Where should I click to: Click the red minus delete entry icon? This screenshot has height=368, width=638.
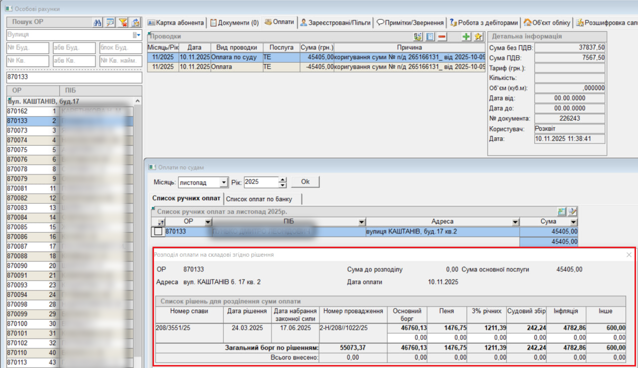pos(442,37)
